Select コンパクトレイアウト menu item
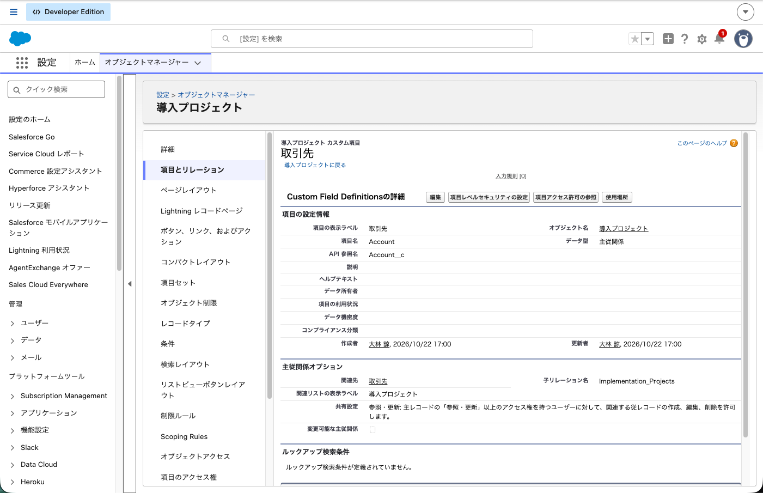The image size is (763, 493). click(x=196, y=262)
